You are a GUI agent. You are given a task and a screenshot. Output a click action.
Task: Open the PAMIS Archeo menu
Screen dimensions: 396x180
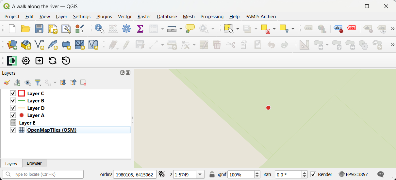coord(261,16)
